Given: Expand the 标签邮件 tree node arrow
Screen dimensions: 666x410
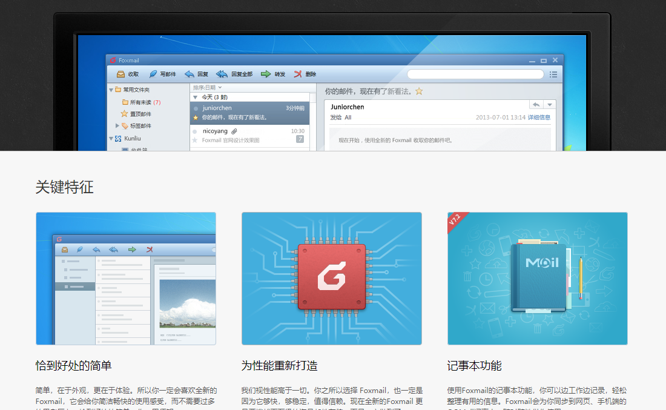Looking at the screenshot, I should [x=117, y=126].
